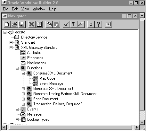The image size is (146, 131).
Task: Expand Generate Trading Partner XML Document
Action: 23,94
